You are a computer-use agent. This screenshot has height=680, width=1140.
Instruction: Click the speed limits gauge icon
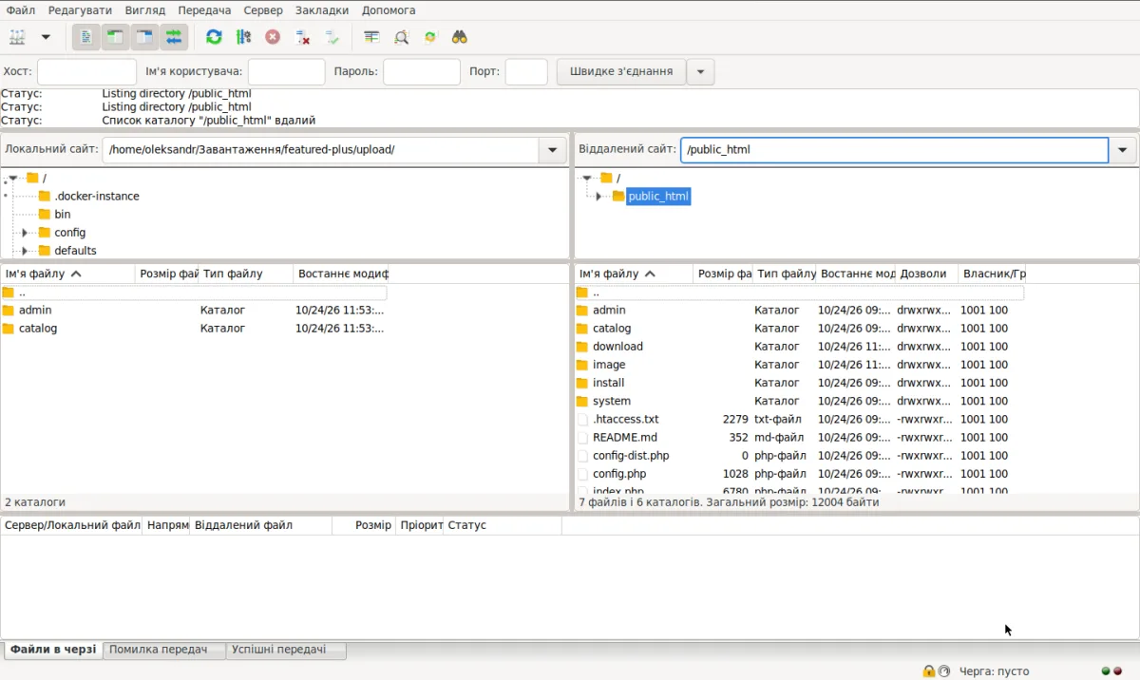[x=944, y=671]
